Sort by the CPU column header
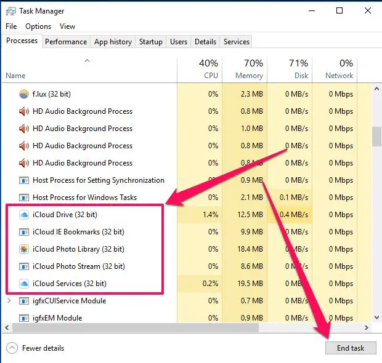Screen dimensions: 382x363 (x=200, y=70)
